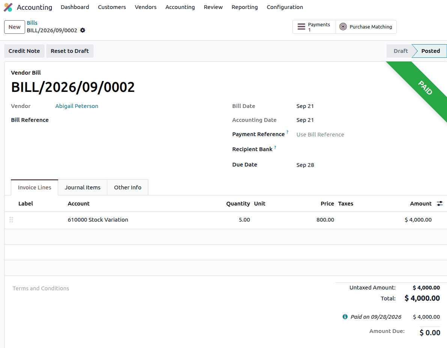Viewport: 447px width, 348px height.
Task: Click the Label column header
Action: tap(26, 204)
